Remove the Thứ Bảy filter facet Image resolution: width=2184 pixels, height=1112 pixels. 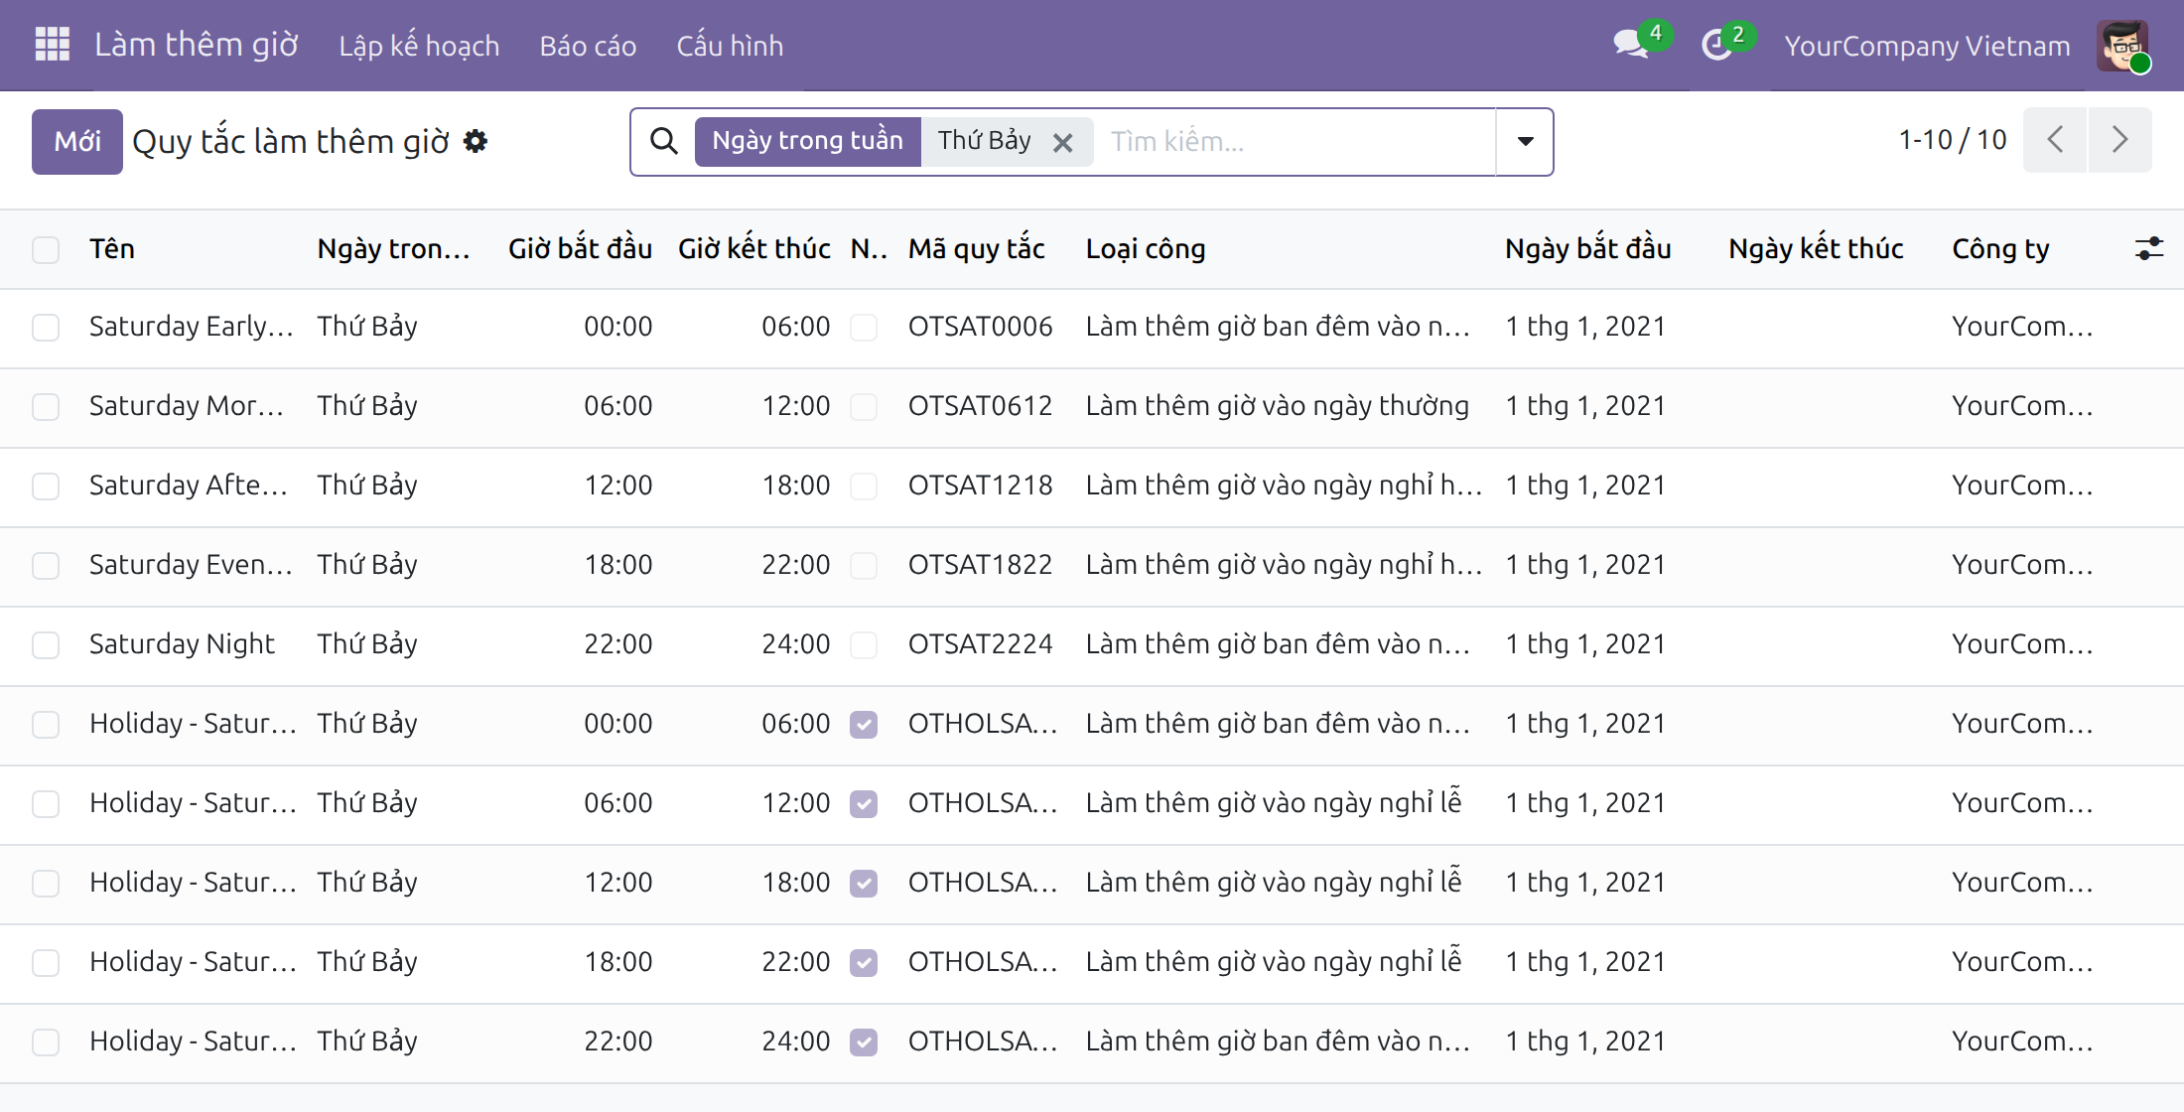(x=1062, y=142)
